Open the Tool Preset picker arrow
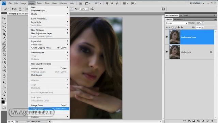This screenshot has height=123, width=218. tap(9, 9)
